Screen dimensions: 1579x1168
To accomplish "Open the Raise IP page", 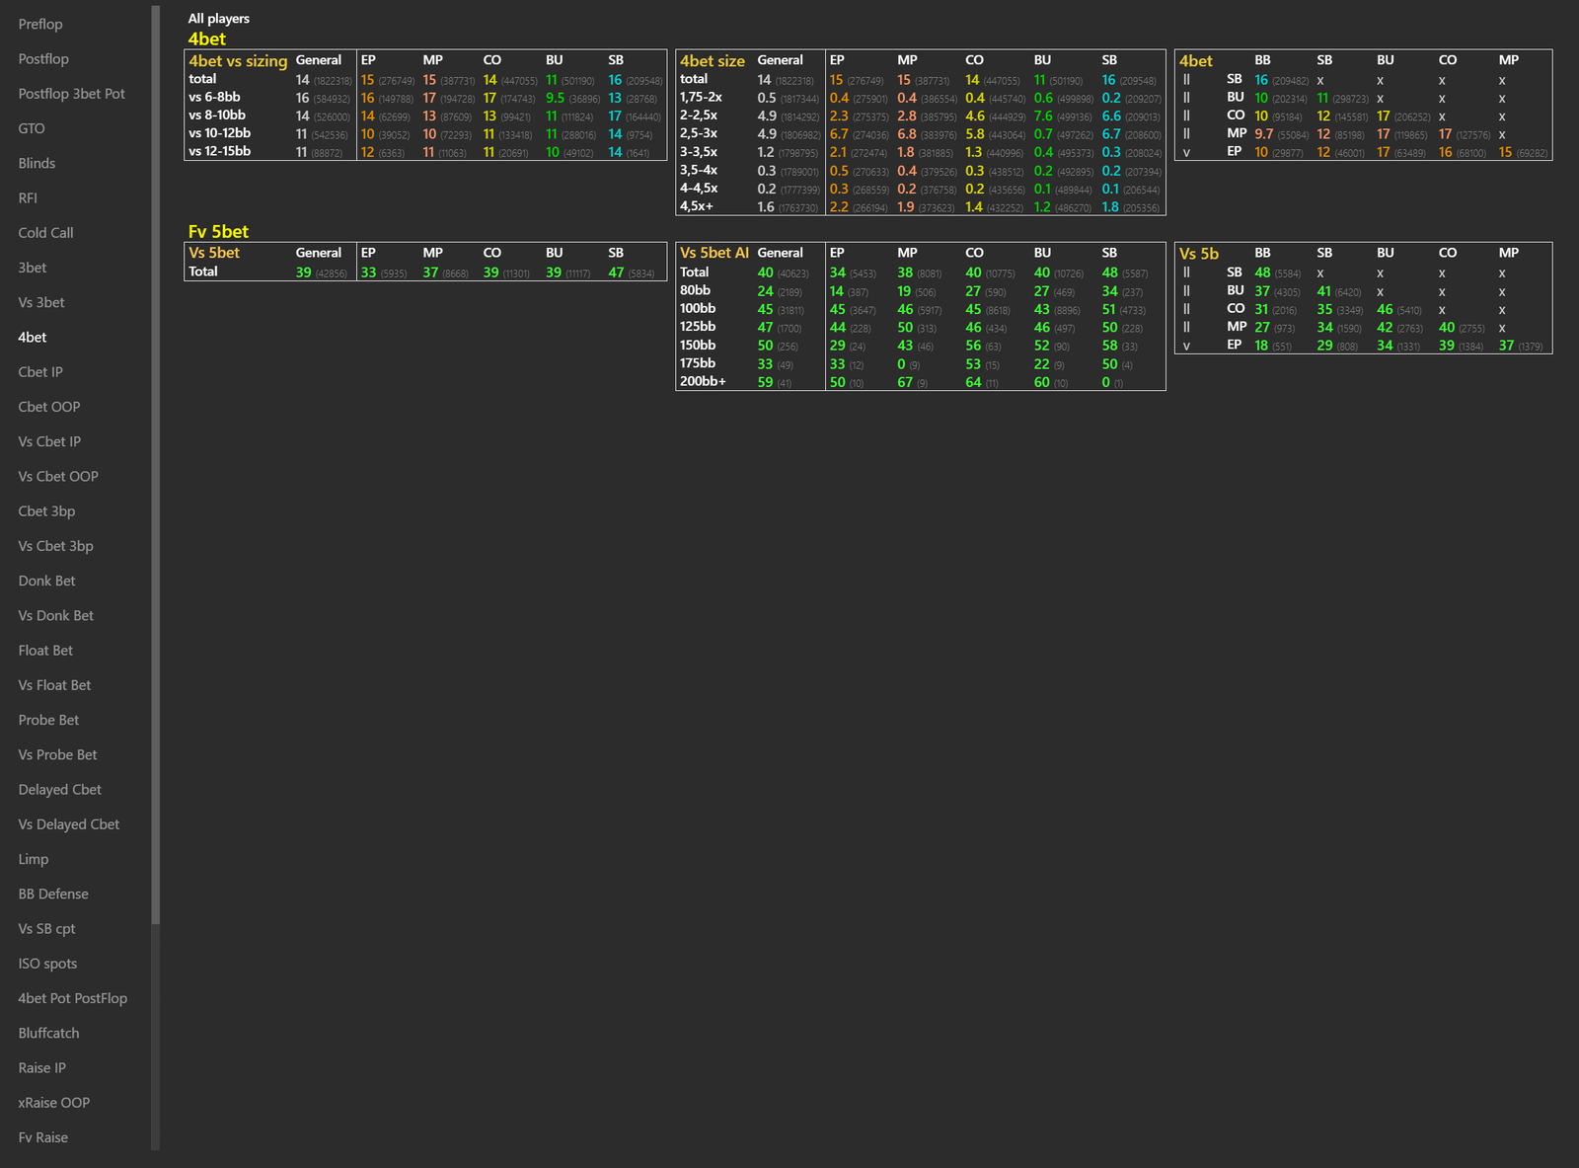I will (42, 1068).
